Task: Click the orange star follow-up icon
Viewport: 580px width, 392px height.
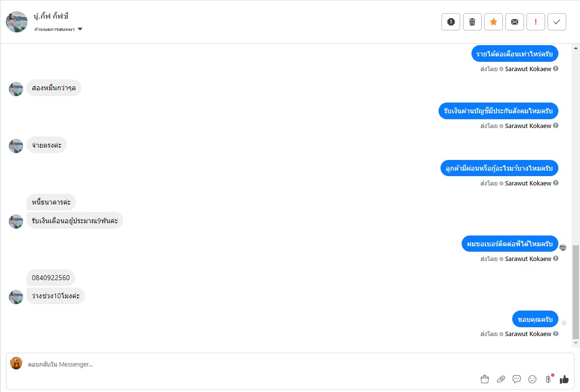Action: pos(494,22)
